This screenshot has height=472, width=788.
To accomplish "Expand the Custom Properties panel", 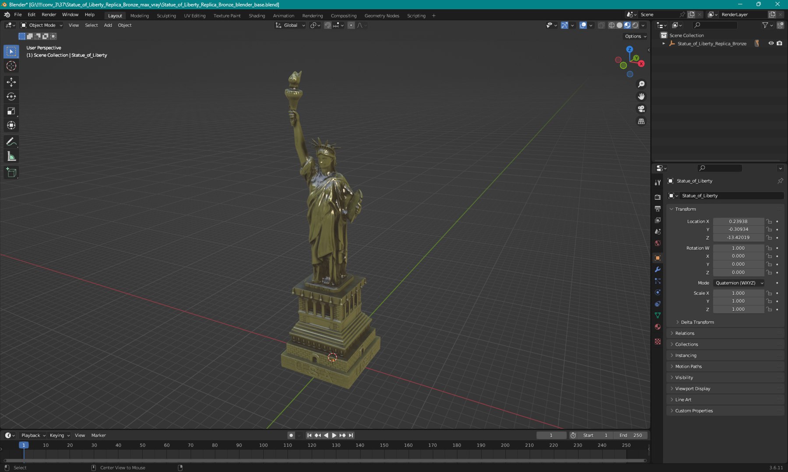I will 694,411.
